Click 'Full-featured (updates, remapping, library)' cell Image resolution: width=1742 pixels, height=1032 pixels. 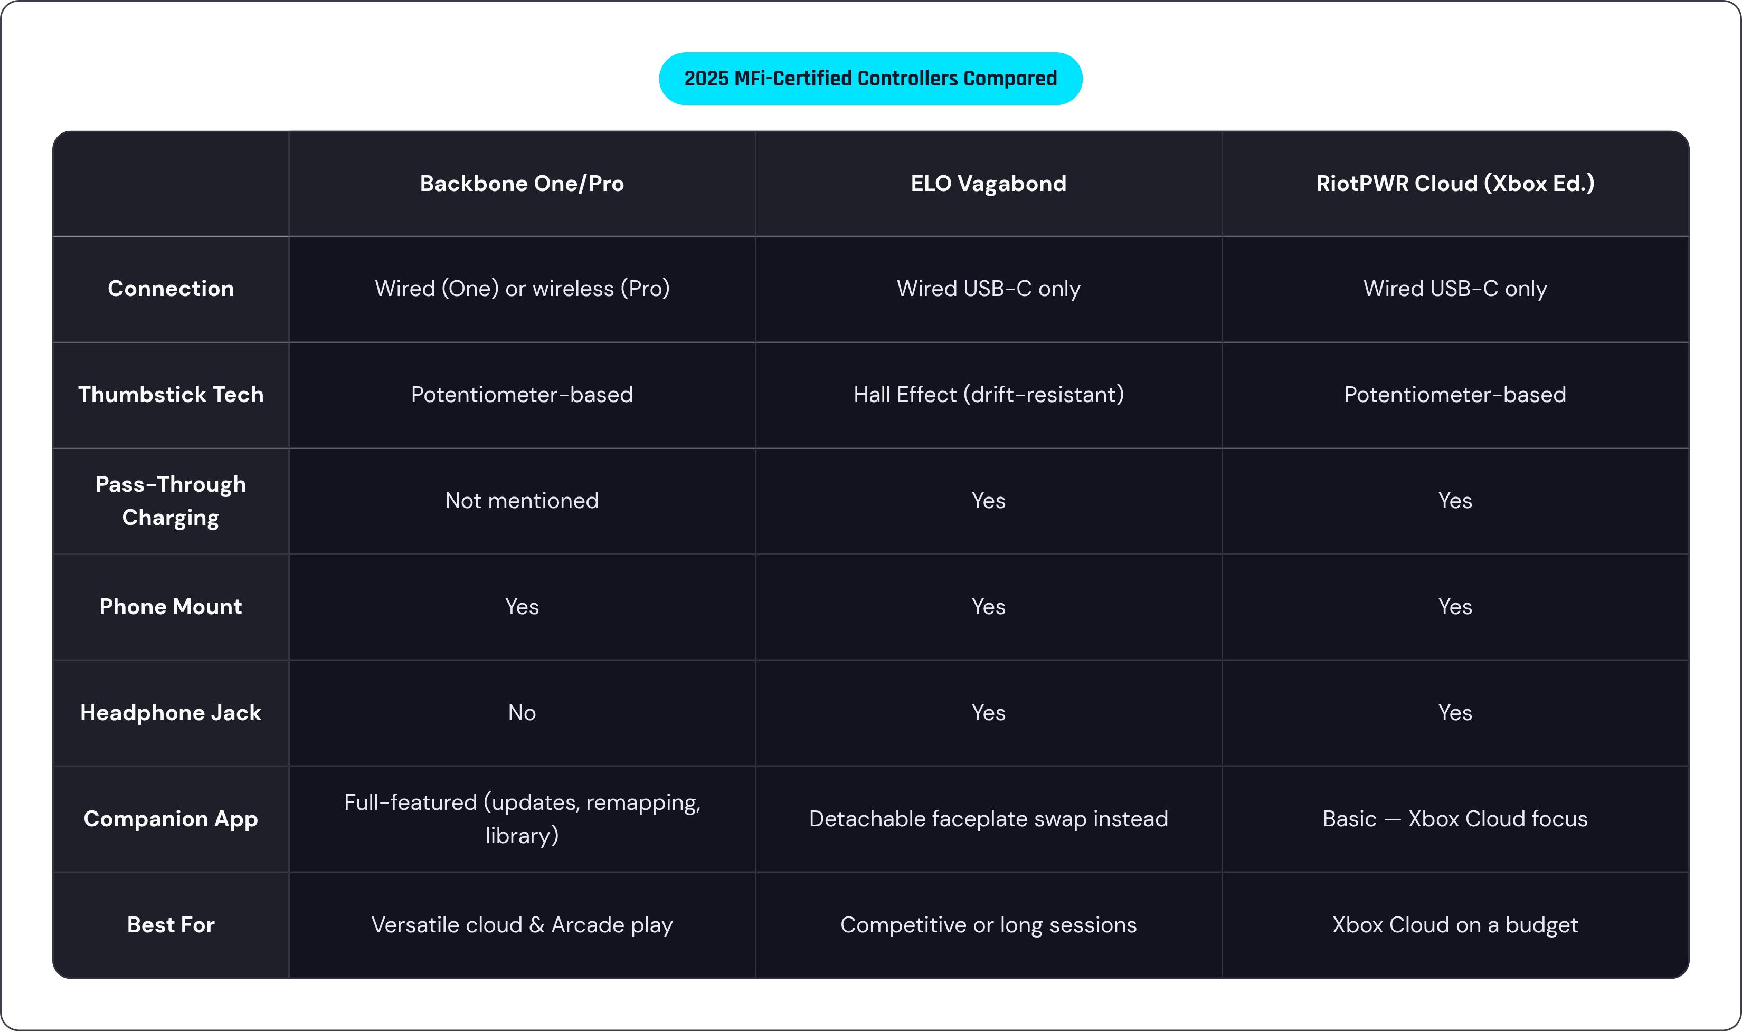click(x=522, y=819)
